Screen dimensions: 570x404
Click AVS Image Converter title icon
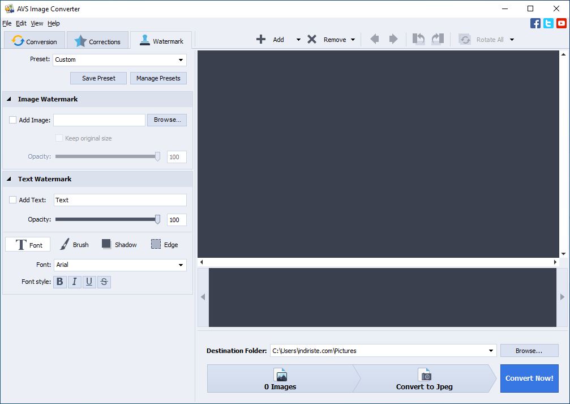click(x=9, y=8)
